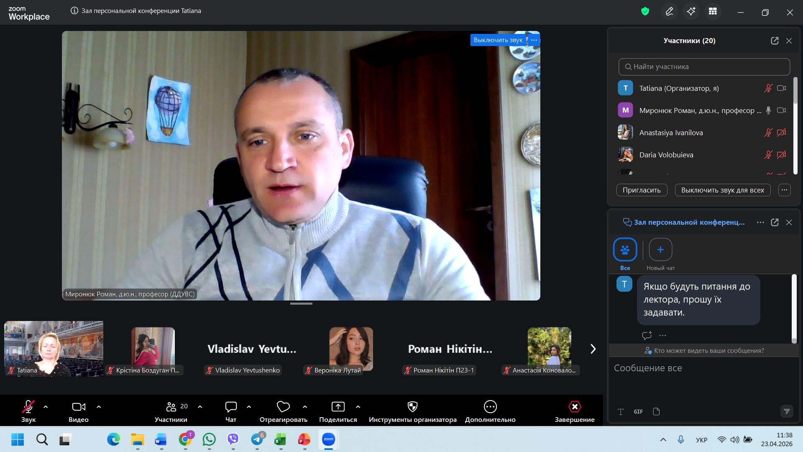Image resolution: width=803 pixels, height=452 pixels.
Task: Click the chat panel vertical scrollbar
Action: point(794,308)
